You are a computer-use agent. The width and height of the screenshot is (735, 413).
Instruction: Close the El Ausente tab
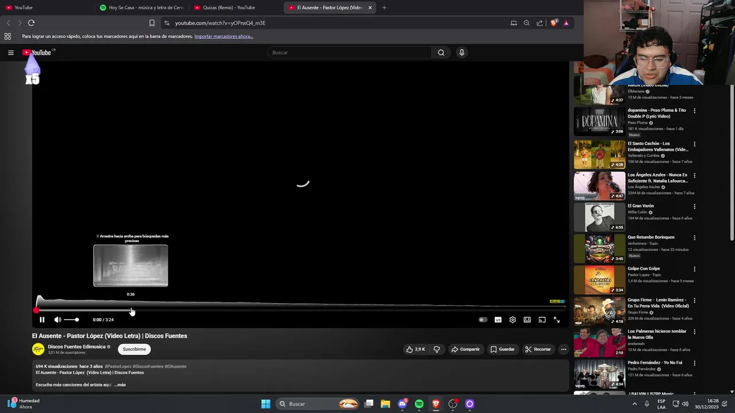click(x=370, y=7)
